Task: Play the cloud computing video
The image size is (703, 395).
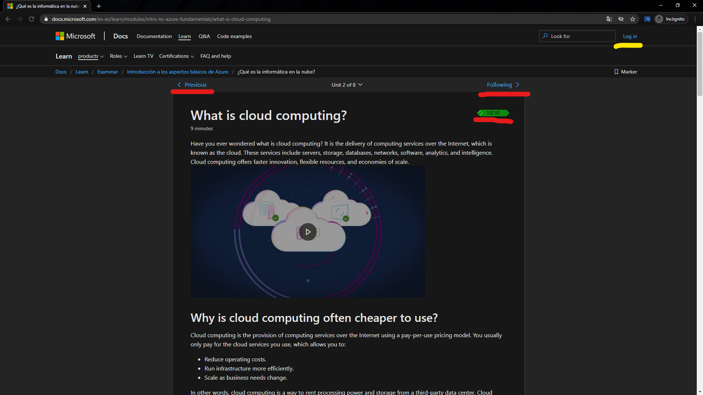Action: coord(308,232)
